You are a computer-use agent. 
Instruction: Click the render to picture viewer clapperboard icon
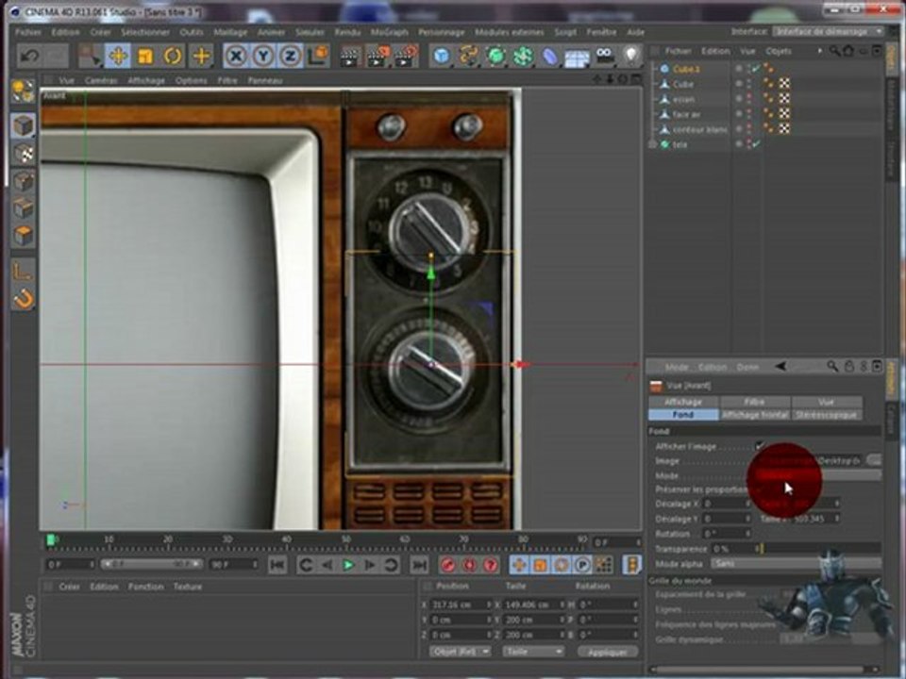pyautogui.click(x=377, y=56)
